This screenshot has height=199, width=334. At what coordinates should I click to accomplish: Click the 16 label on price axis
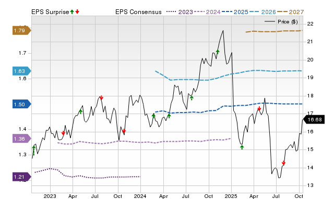pos(310,132)
